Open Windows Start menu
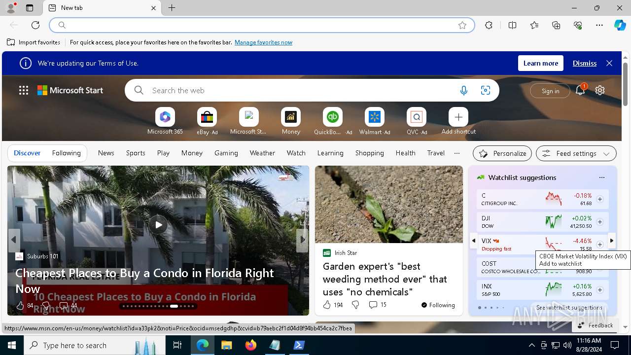 (x=12, y=345)
